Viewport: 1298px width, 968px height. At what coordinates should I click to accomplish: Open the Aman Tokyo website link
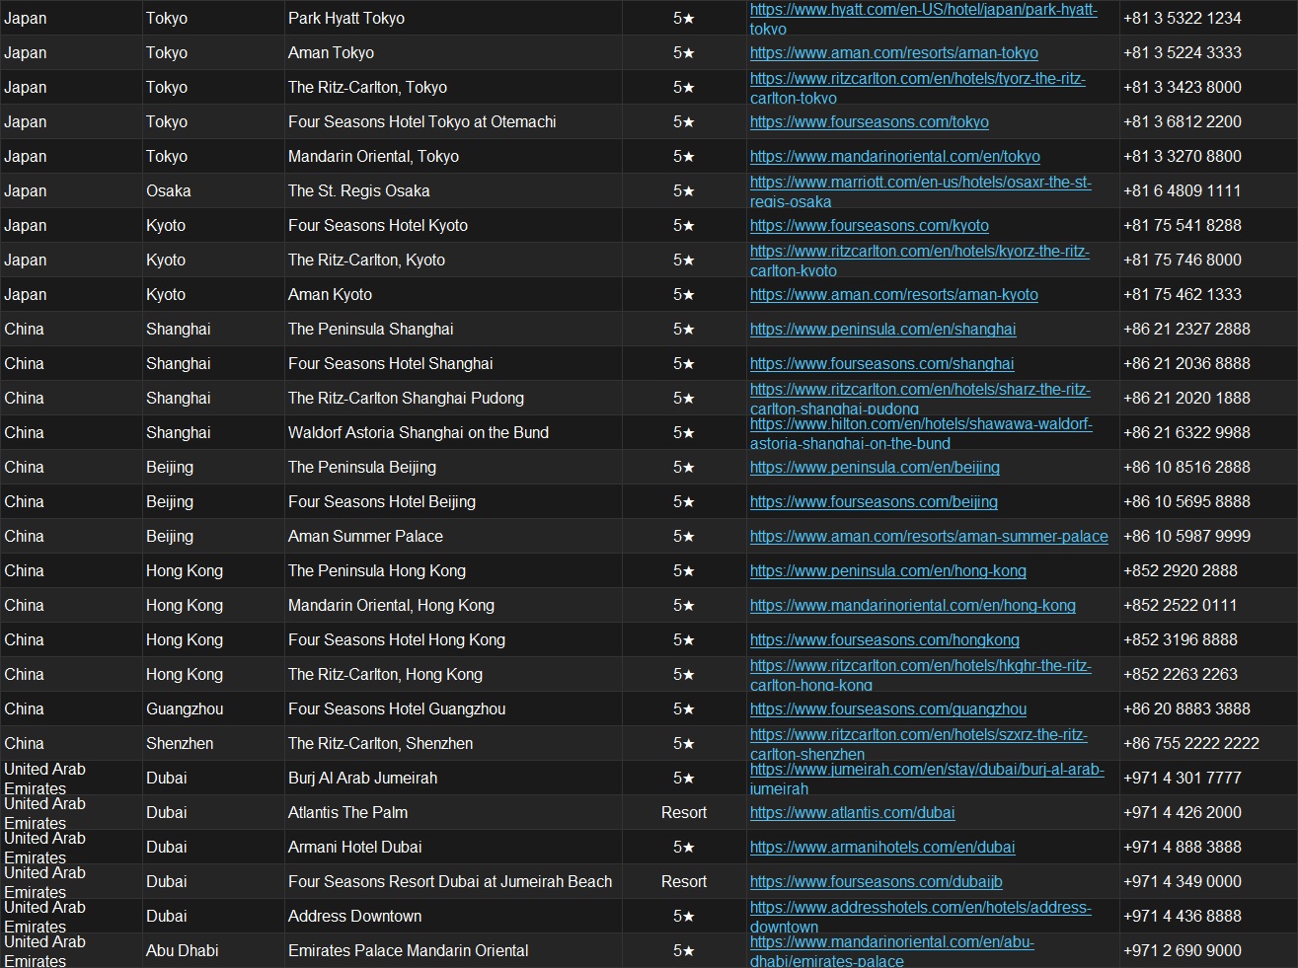[x=893, y=53]
